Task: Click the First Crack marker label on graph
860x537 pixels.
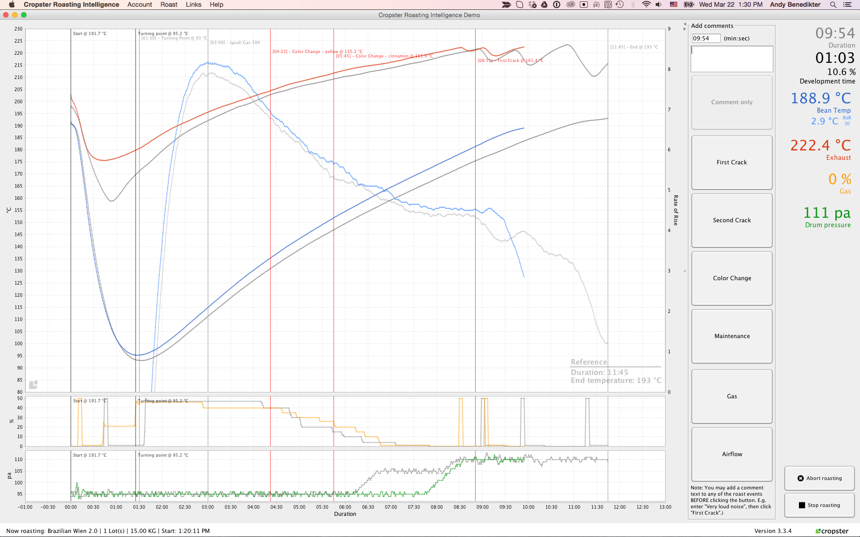Action: (x=511, y=61)
